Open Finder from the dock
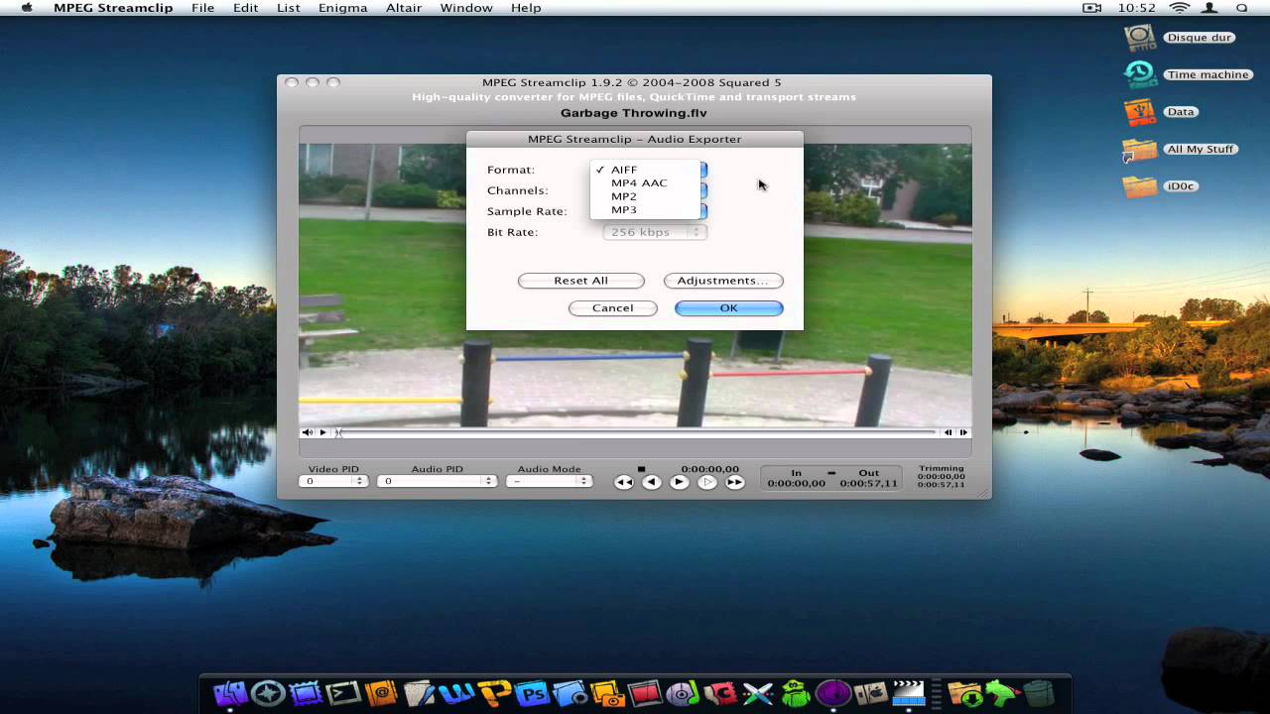This screenshot has width=1270, height=714. [231, 692]
